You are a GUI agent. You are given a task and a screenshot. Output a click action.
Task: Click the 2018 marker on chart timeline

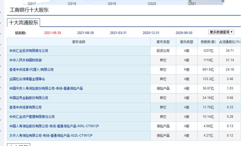(x=72, y=3)
